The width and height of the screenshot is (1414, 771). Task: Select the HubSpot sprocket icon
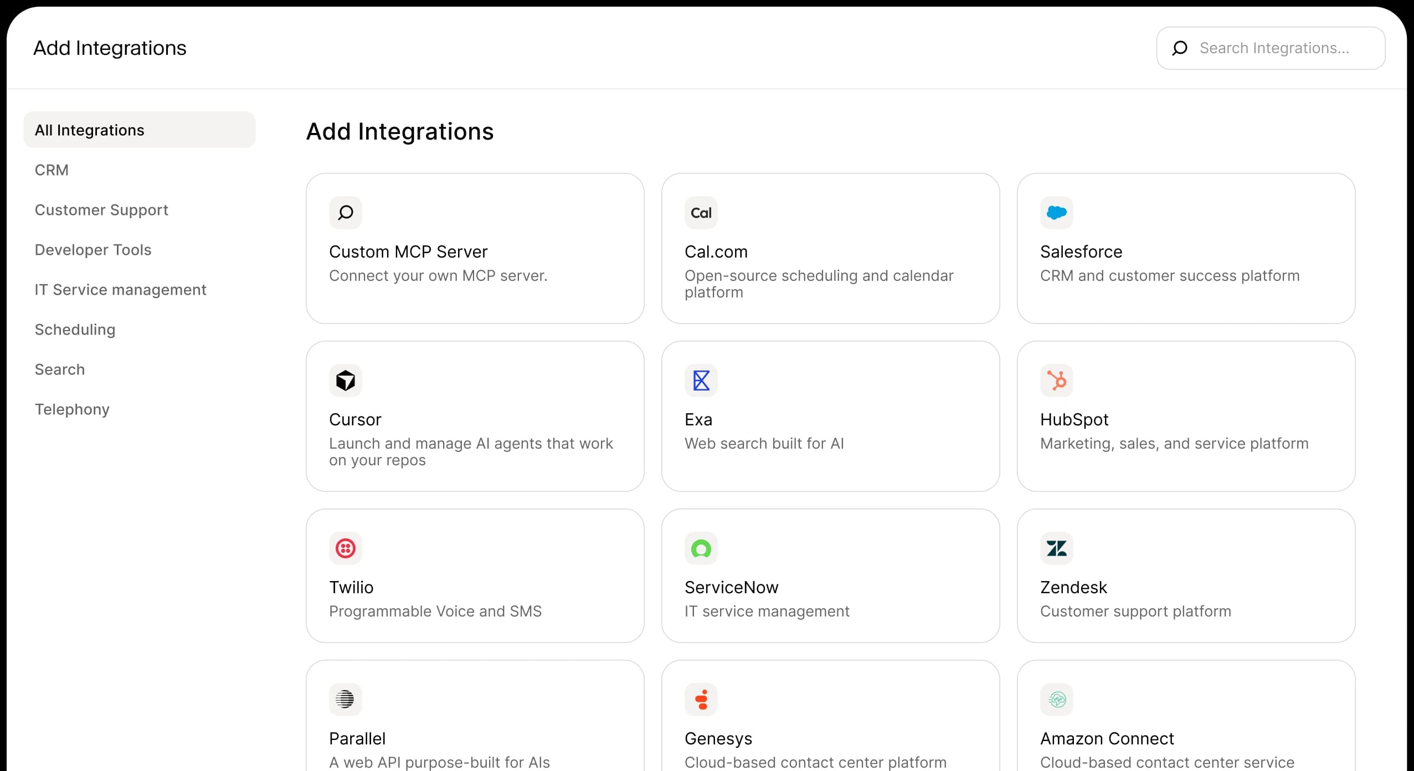coord(1056,381)
